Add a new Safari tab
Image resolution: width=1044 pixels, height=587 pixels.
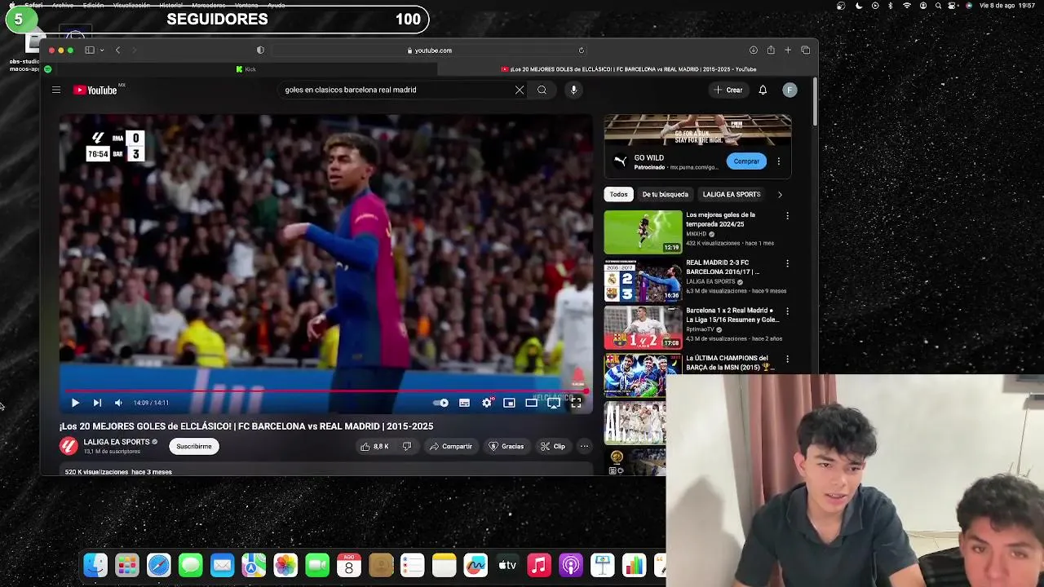point(788,51)
